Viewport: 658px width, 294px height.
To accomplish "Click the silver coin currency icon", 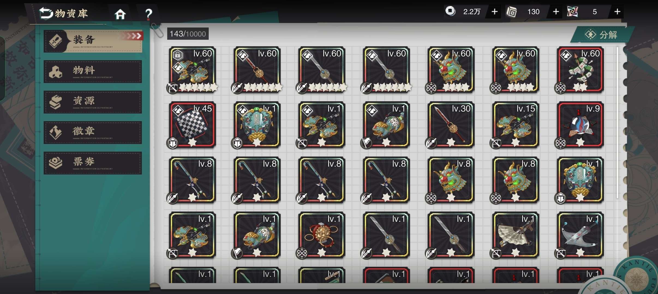I will coord(450,11).
